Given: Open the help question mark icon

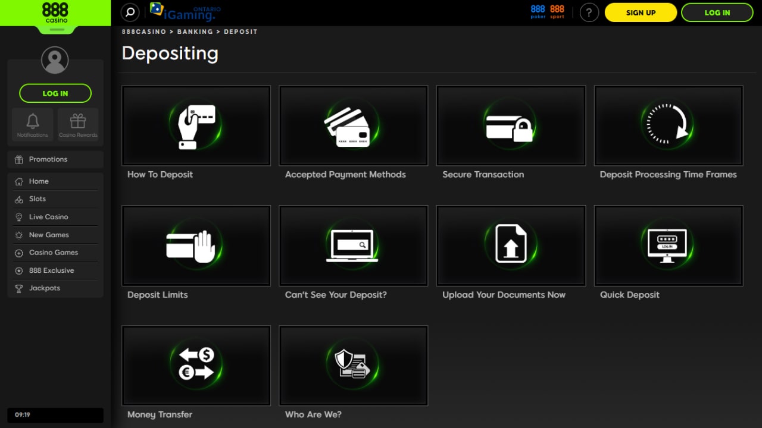Looking at the screenshot, I should point(589,12).
